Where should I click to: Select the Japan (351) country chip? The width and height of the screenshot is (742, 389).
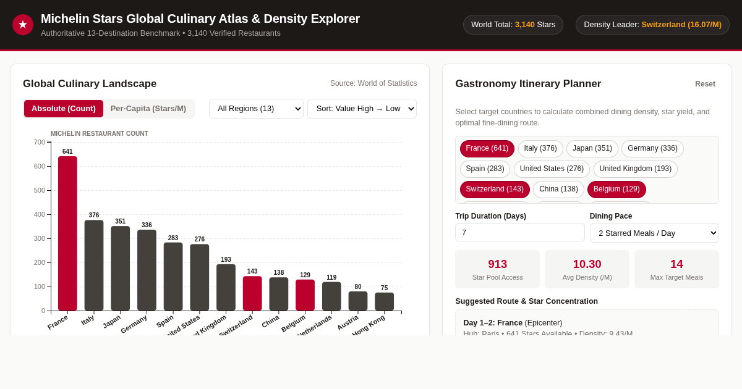tap(592, 149)
